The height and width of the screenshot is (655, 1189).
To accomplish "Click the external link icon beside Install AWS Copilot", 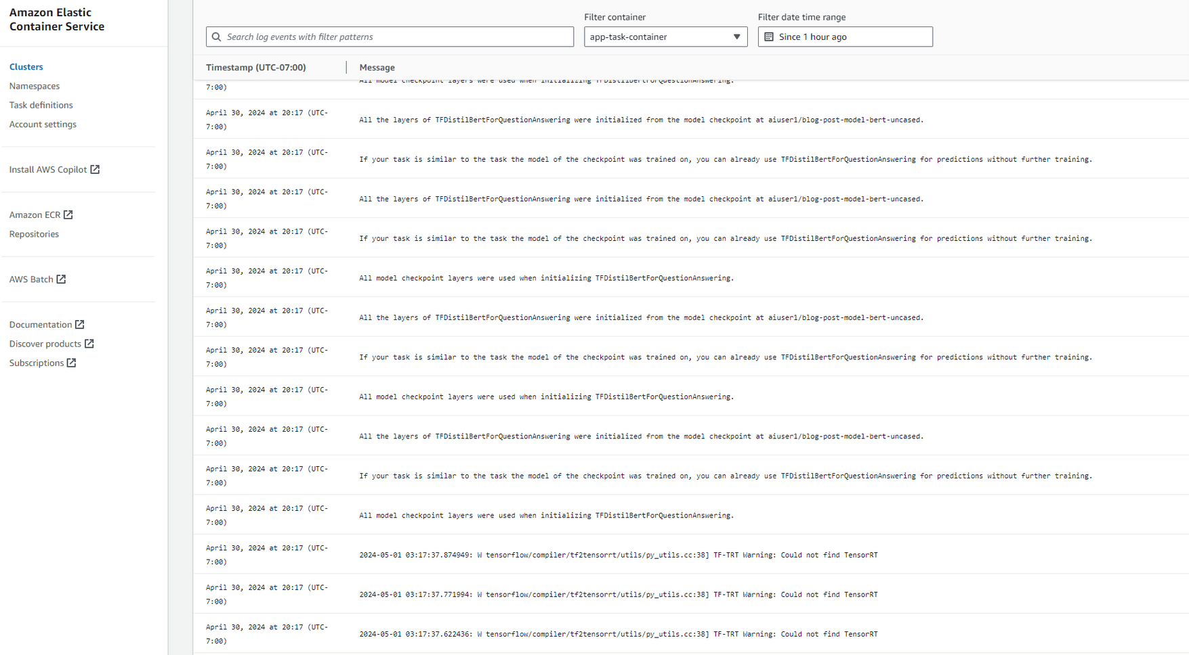I will click(x=94, y=169).
